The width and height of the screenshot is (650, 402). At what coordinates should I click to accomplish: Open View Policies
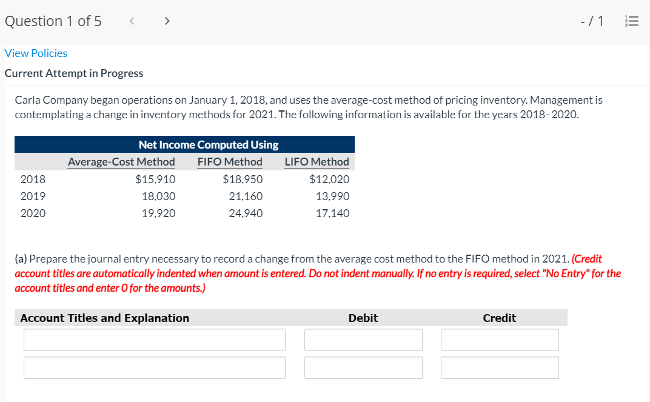coord(36,53)
